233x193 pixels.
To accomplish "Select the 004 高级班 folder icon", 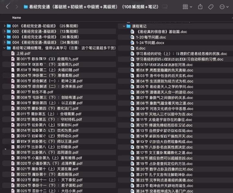I will pos(9,42).
